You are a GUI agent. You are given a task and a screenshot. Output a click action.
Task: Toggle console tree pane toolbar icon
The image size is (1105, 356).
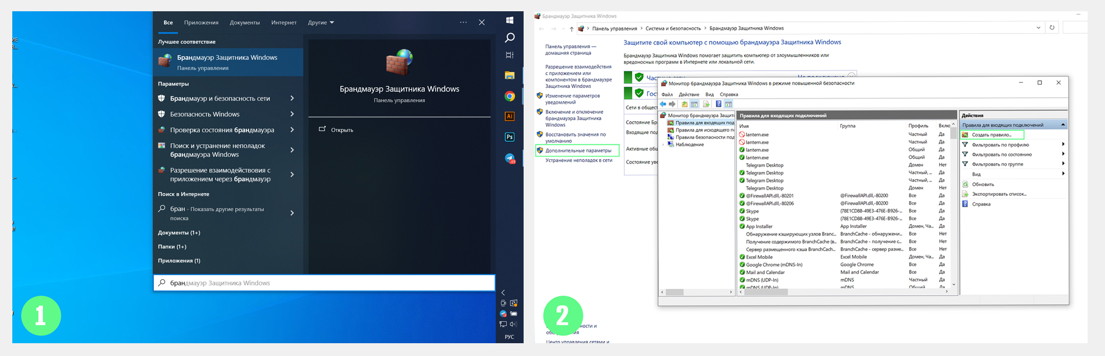[694, 104]
